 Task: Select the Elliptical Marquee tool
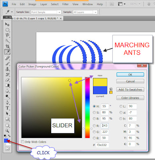pyautogui.click(x=7, y=30)
